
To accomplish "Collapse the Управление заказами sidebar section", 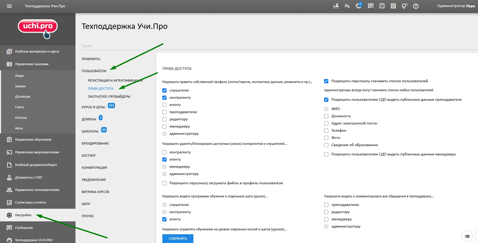I will point(38,64).
